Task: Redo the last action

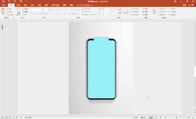Action: click(15, 1)
